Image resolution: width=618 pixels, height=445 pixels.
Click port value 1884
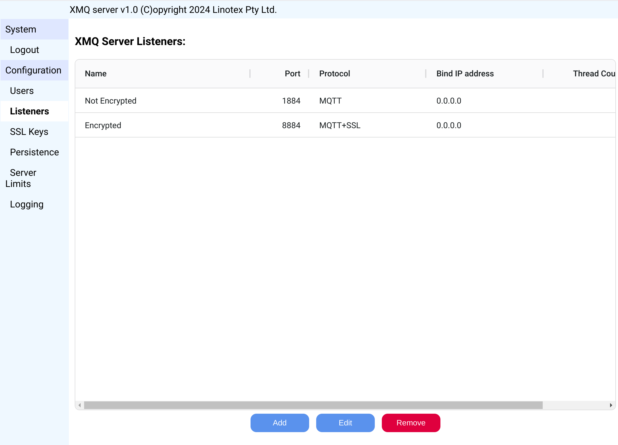(x=291, y=101)
